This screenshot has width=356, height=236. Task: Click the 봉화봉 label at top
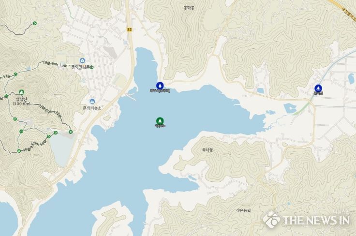point(189,8)
